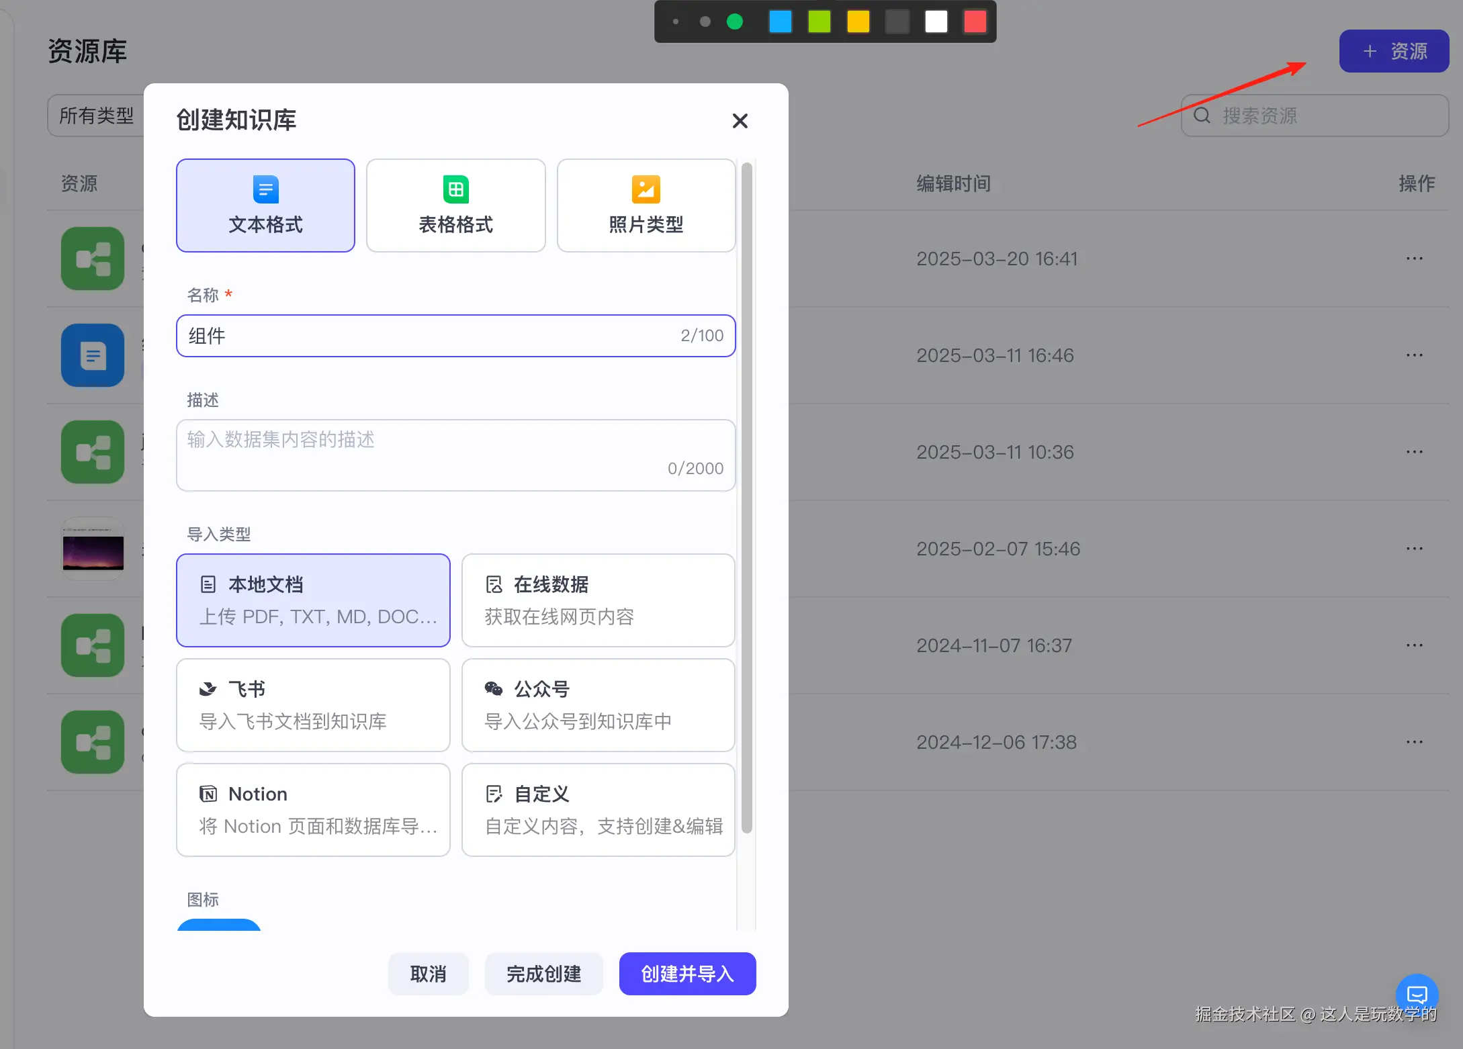Click the floating chat support icon
Image resolution: width=1463 pixels, height=1049 pixels.
(1417, 994)
